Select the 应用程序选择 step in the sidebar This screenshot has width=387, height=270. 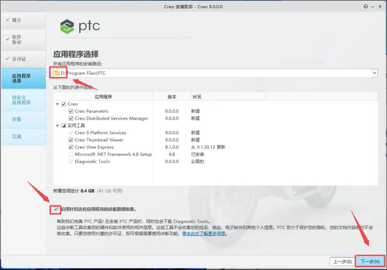click(23, 78)
